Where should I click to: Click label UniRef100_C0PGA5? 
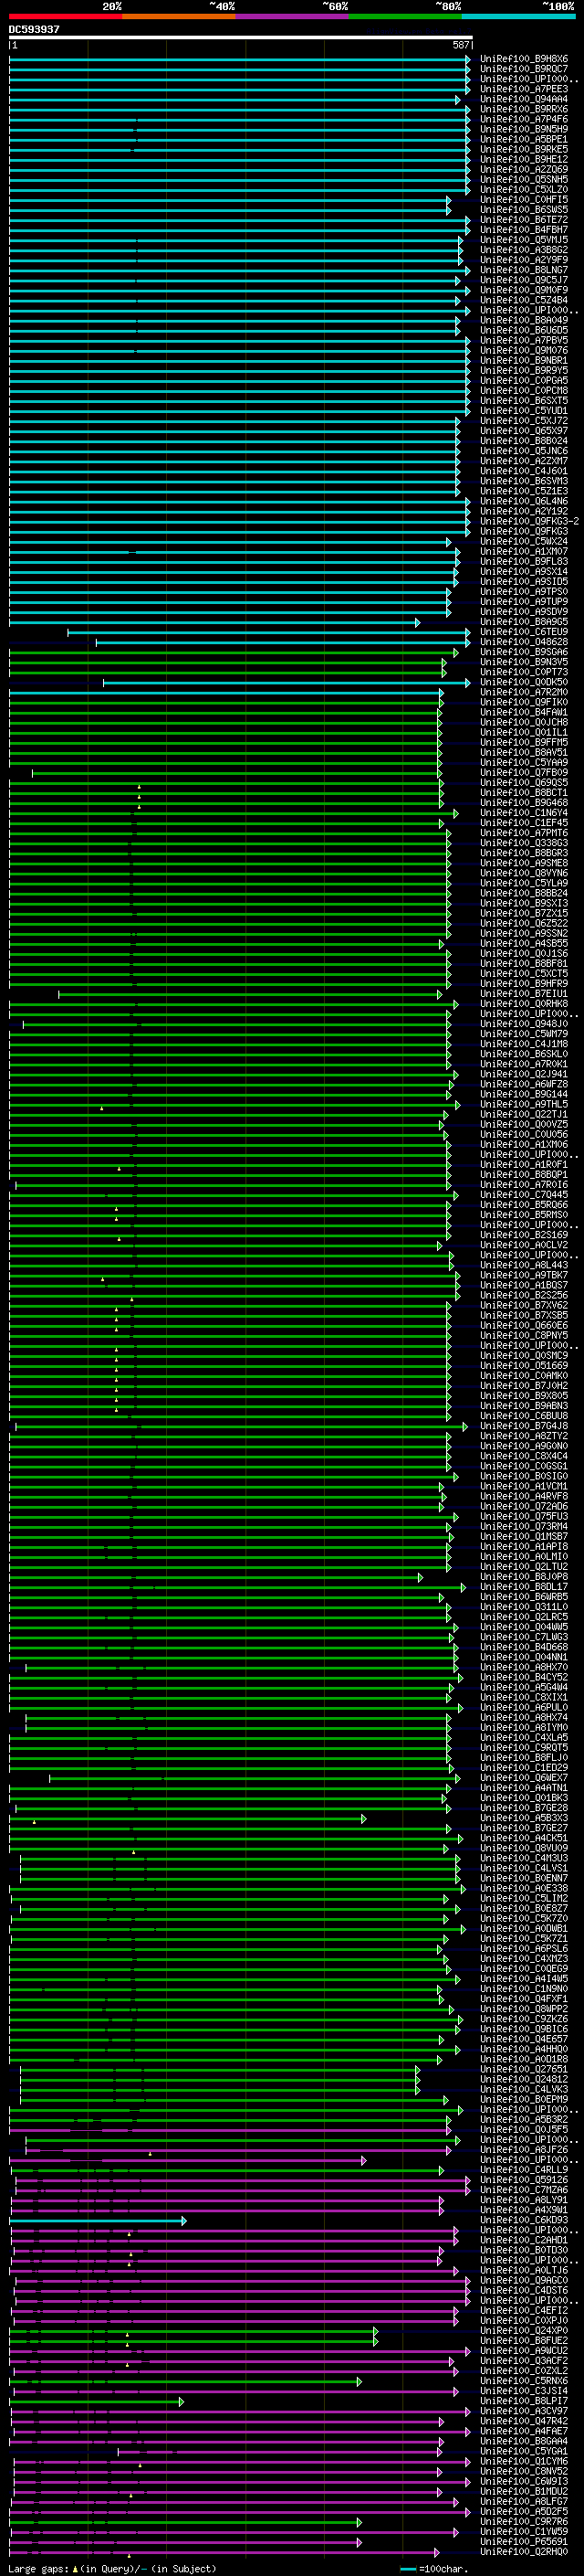click(524, 380)
